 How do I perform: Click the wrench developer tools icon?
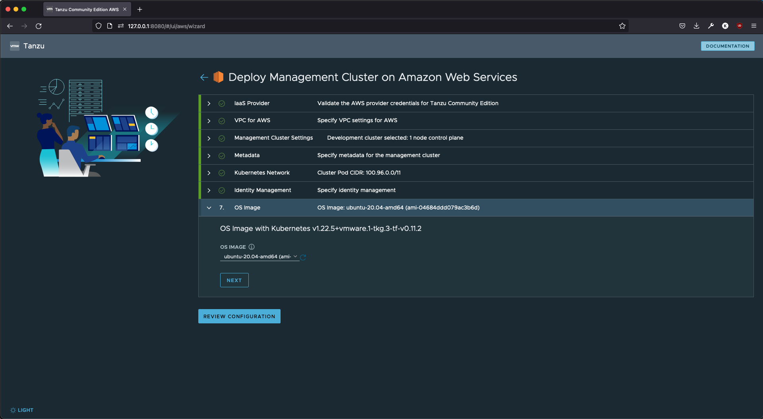711,26
